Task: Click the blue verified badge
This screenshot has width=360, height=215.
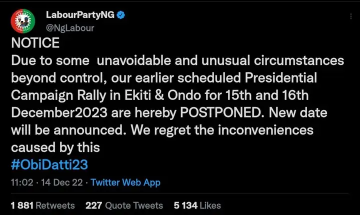Action: point(120,16)
